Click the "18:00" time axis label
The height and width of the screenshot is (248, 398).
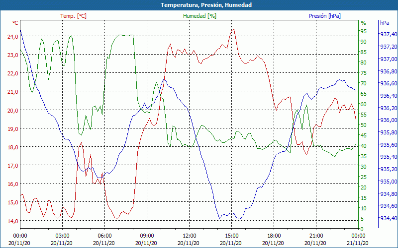(274, 236)
